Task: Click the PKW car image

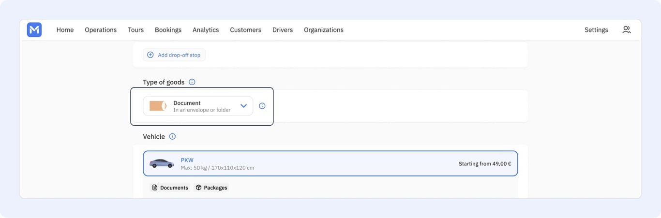Action: pyautogui.click(x=162, y=163)
